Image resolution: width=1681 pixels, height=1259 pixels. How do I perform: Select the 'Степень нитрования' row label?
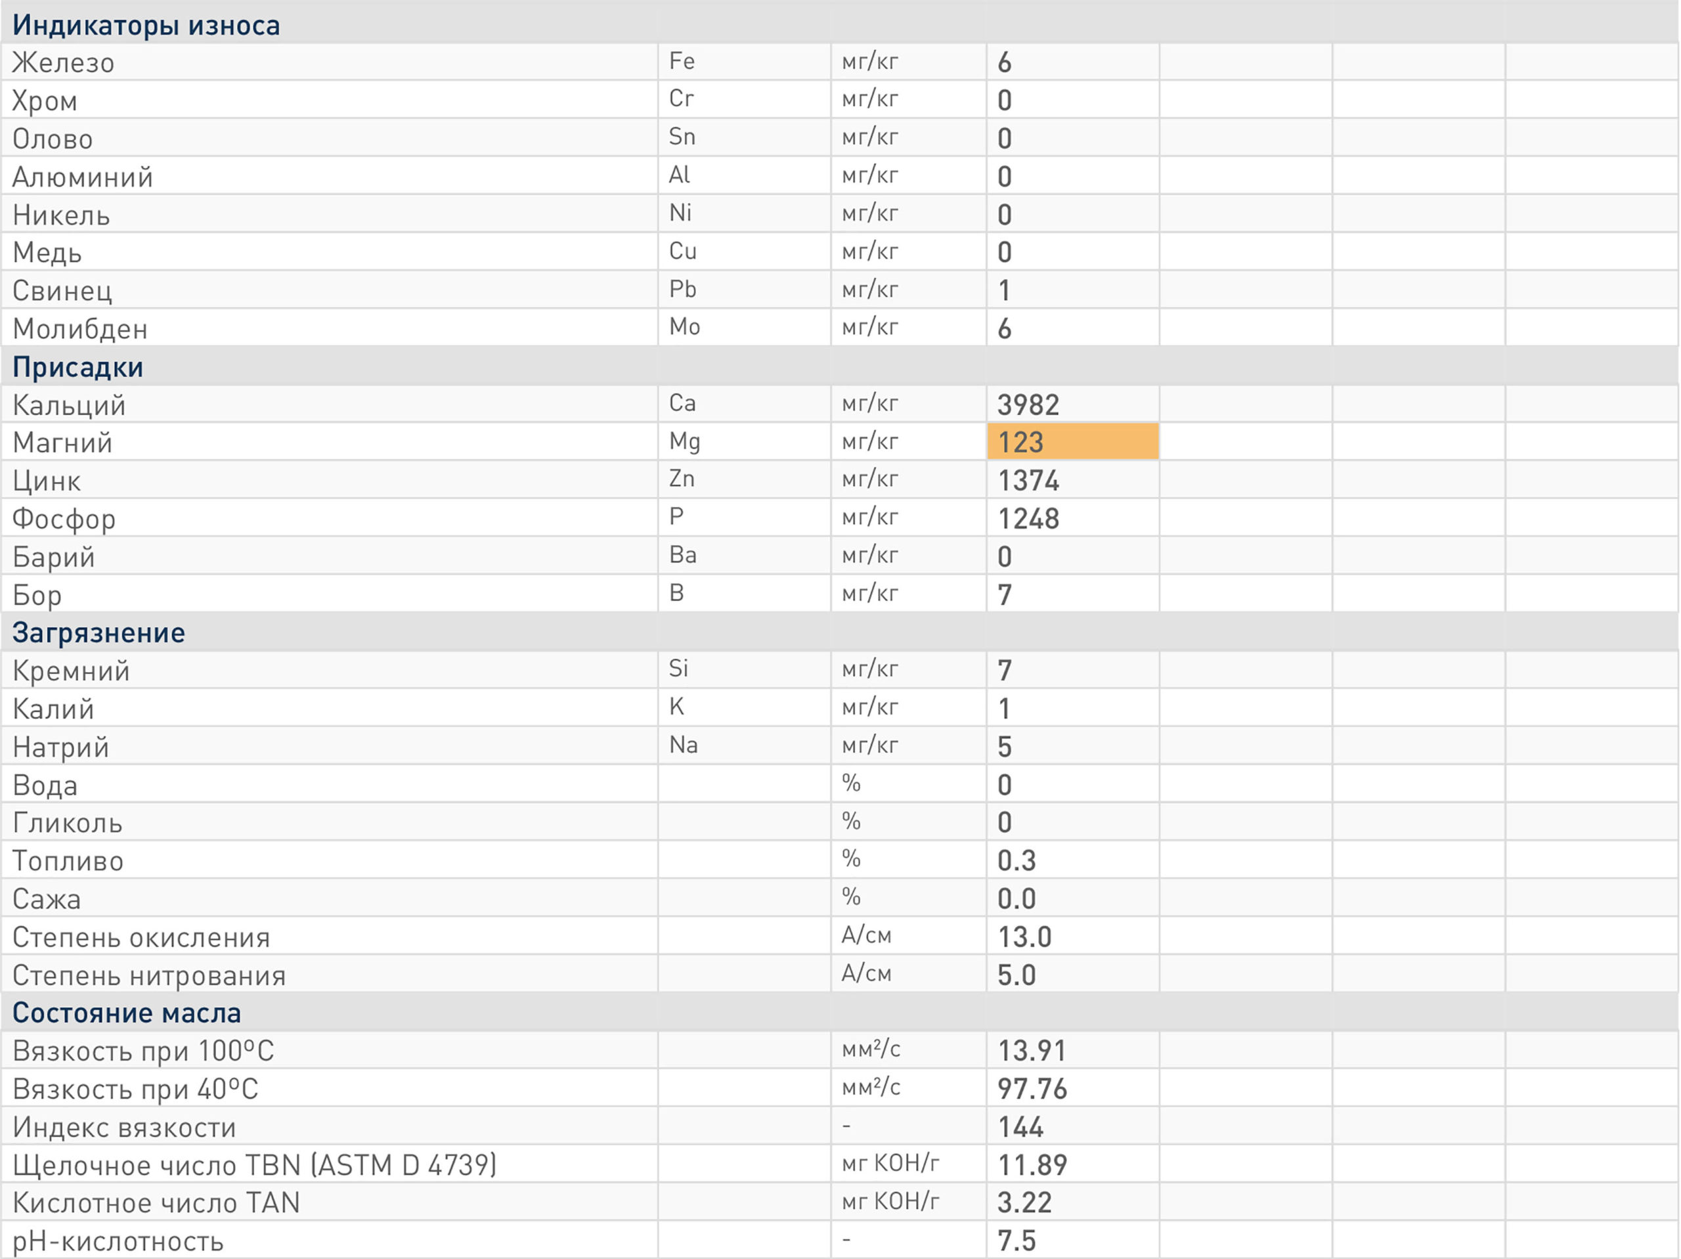(x=149, y=975)
